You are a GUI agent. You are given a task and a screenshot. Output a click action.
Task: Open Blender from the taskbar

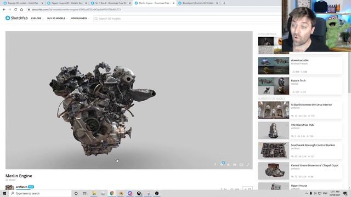121,193
